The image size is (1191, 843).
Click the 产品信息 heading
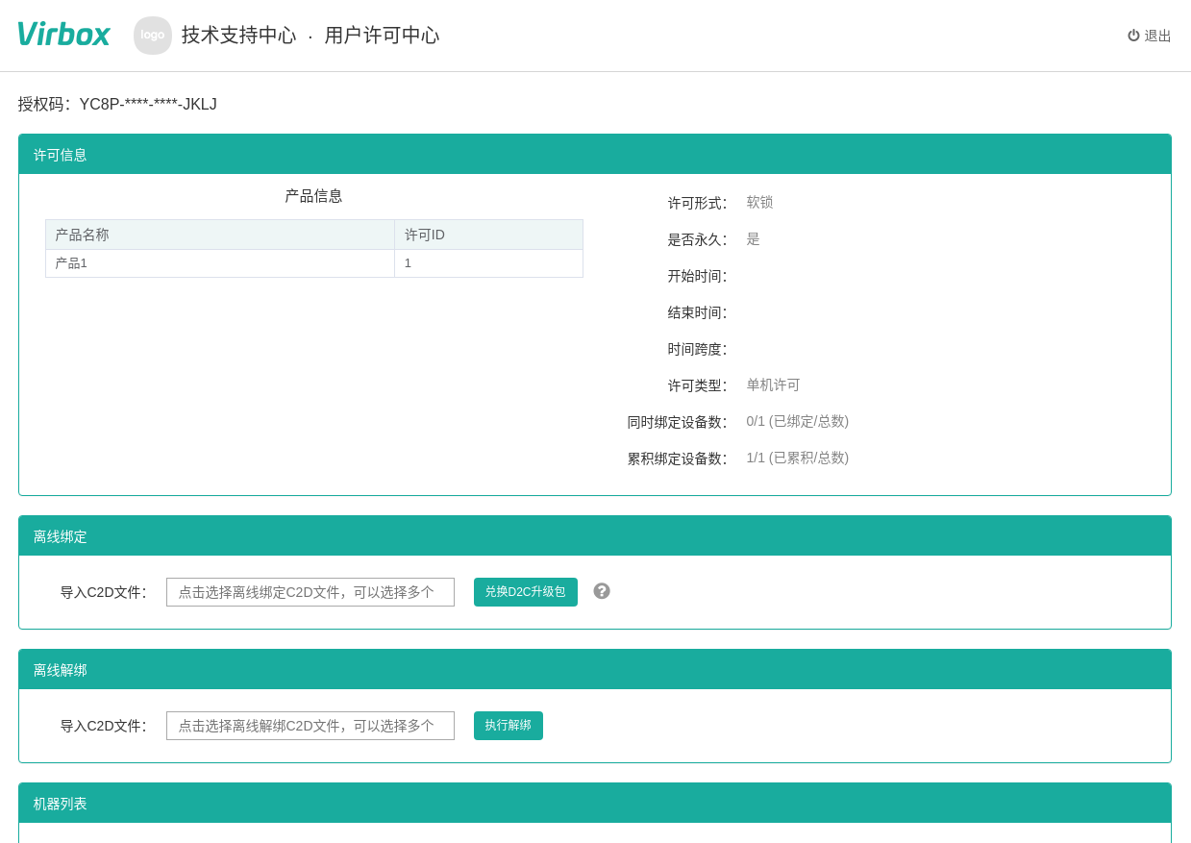pos(313,196)
